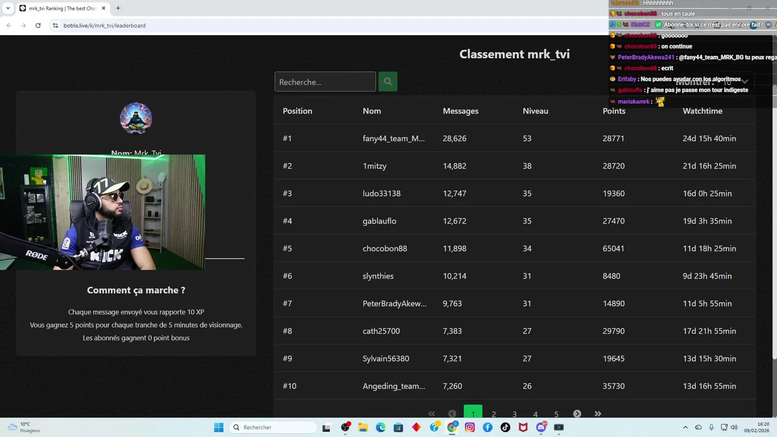
Task: Go to leaderboard page 2
Action: click(x=494, y=414)
